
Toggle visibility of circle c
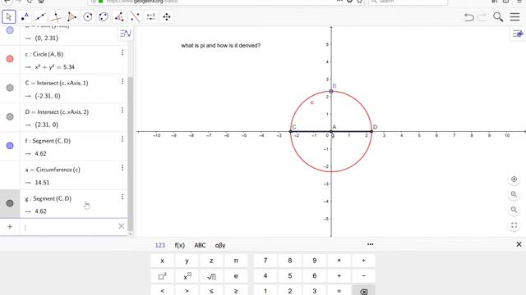(10, 59)
